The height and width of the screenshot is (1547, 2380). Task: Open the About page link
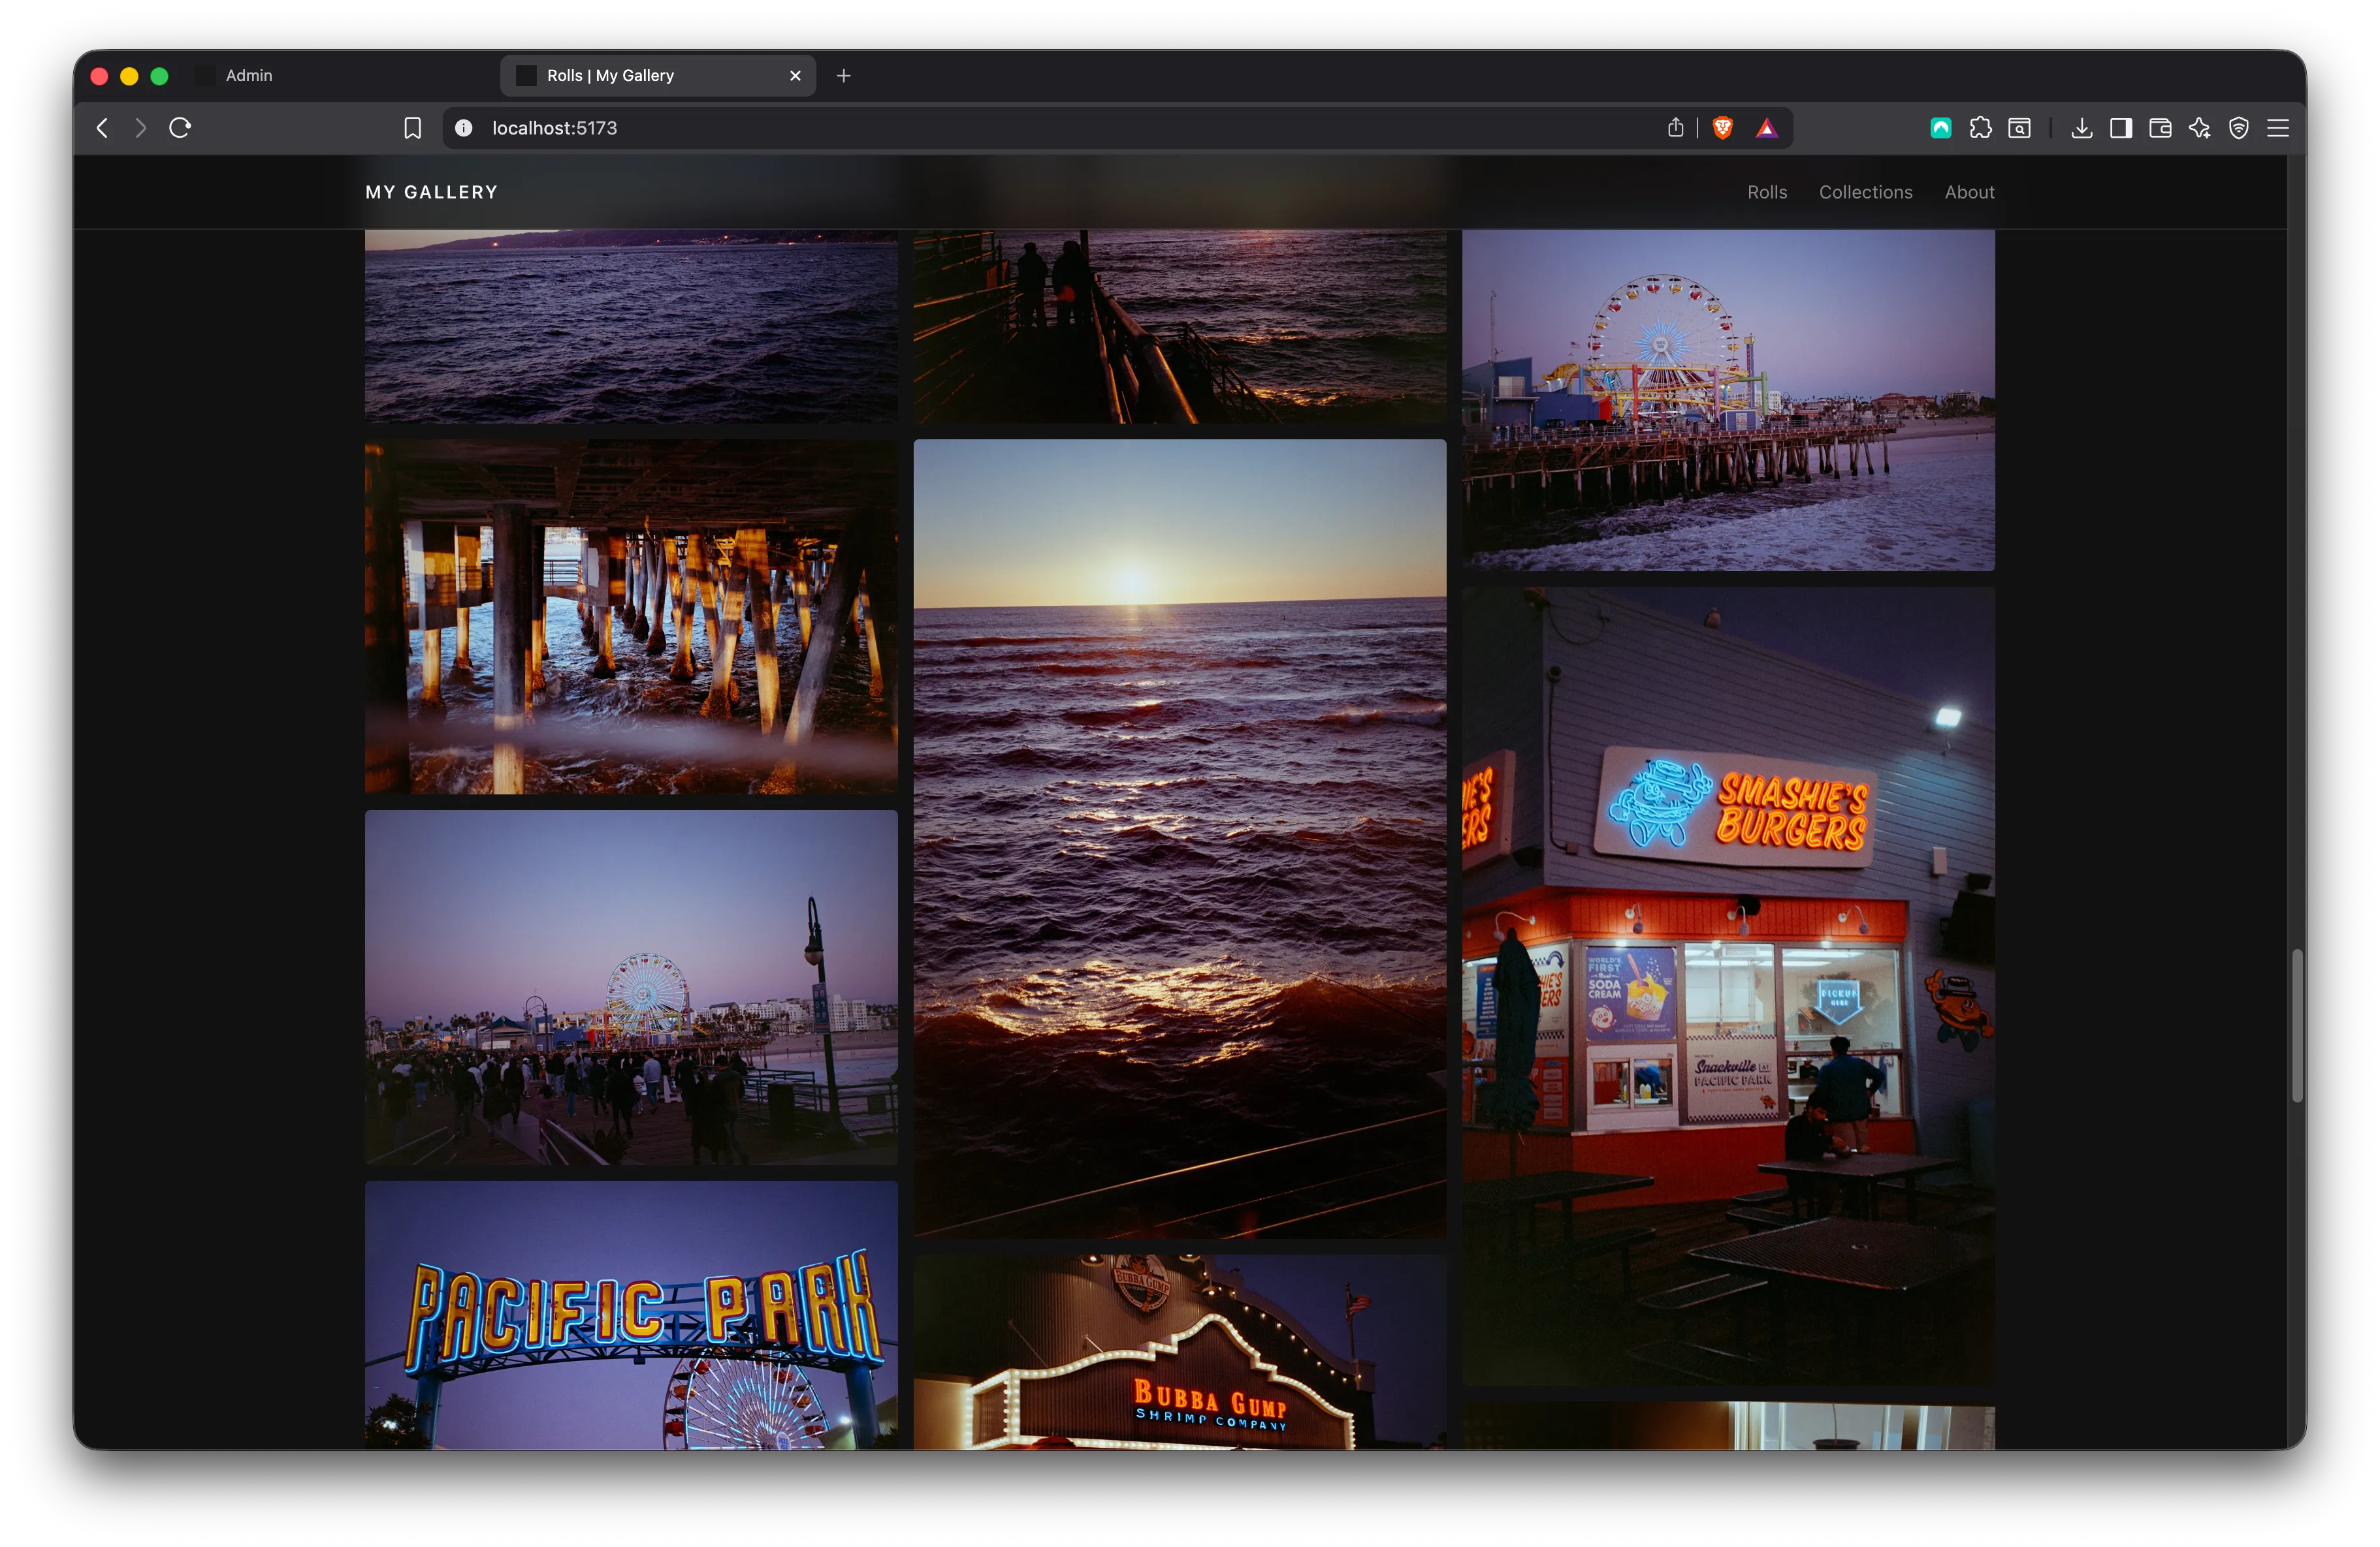[x=1969, y=191]
